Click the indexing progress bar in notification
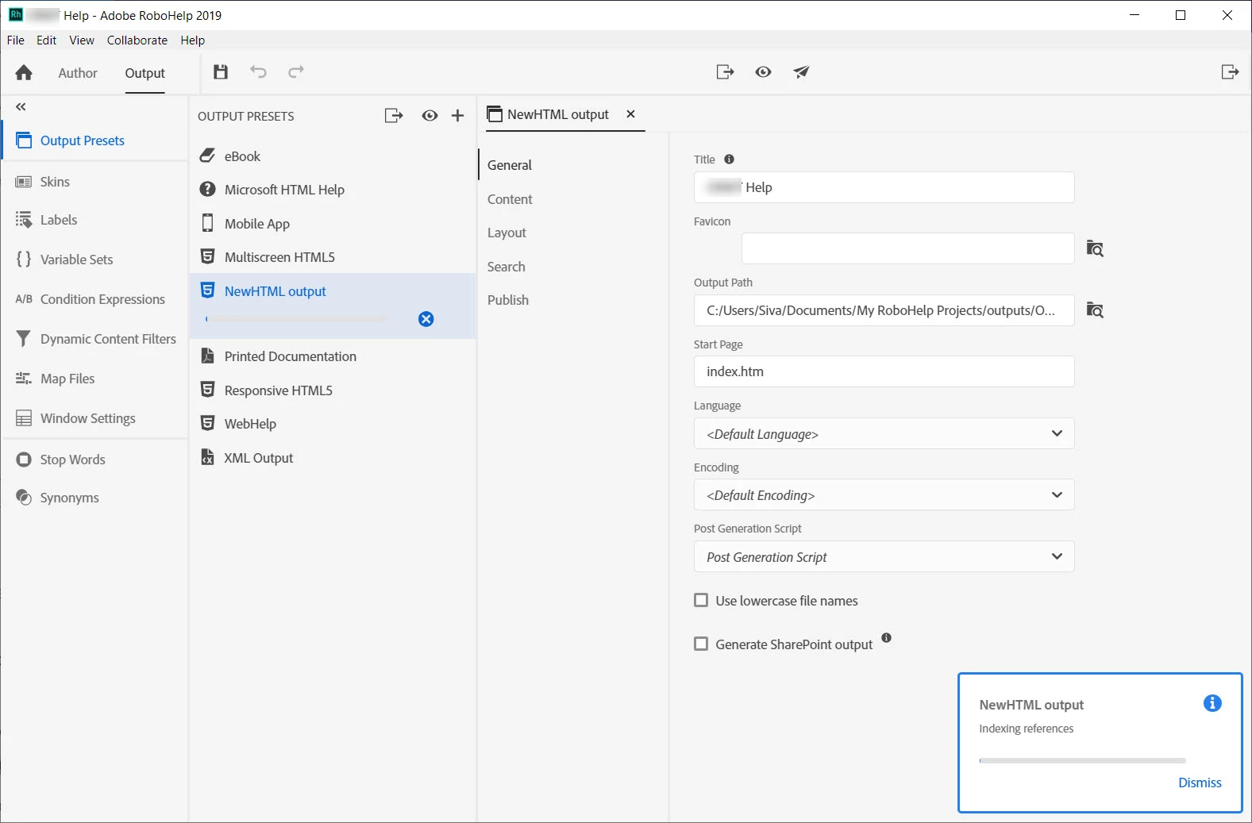Image resolution: width=1252 pixels, height=823 pixels. point(1082,760)
